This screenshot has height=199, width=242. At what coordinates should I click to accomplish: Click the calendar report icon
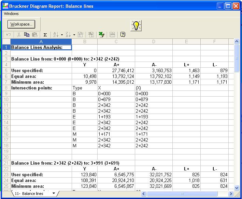click(x=112, y=35)
